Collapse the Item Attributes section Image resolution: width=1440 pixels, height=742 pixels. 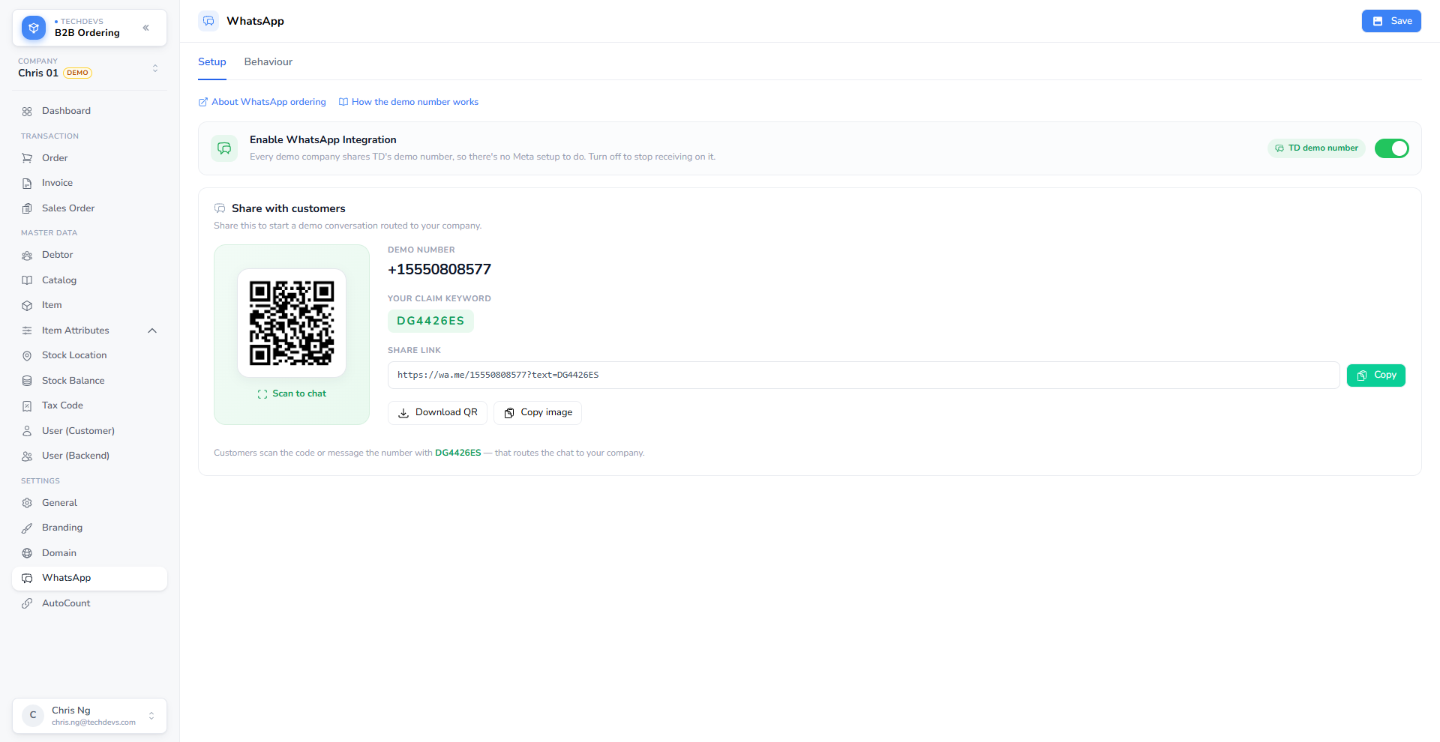[152, 331]
